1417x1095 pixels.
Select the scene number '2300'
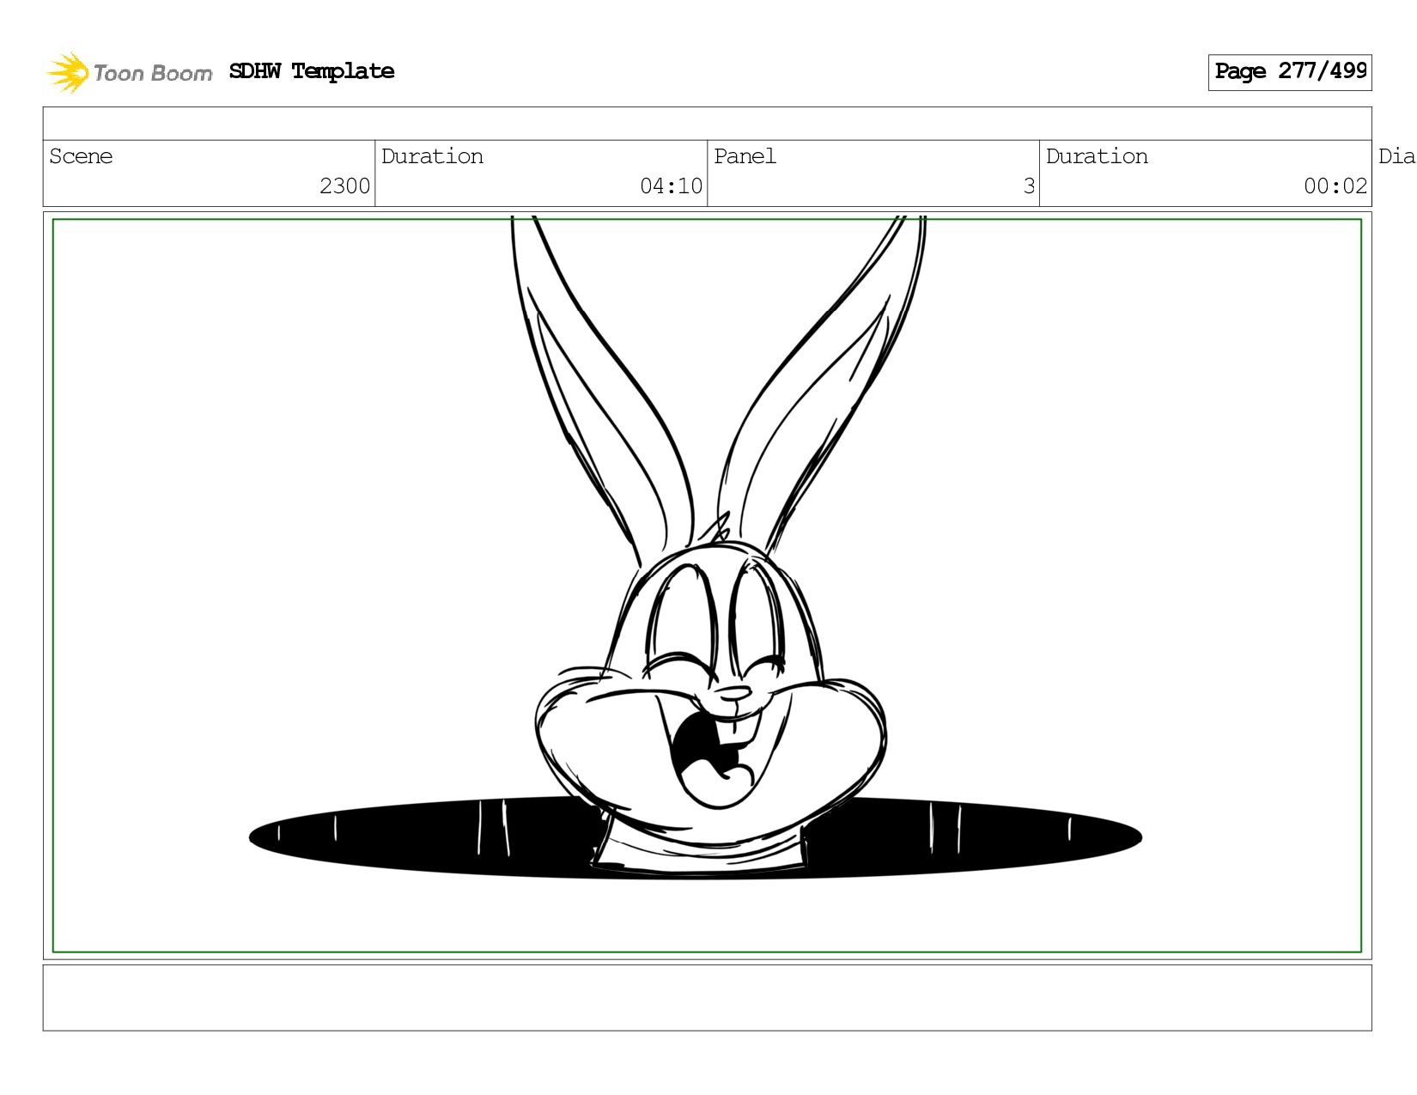click(x=344, y=186)
